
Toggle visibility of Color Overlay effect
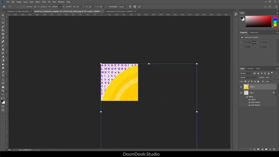[249, 102]
